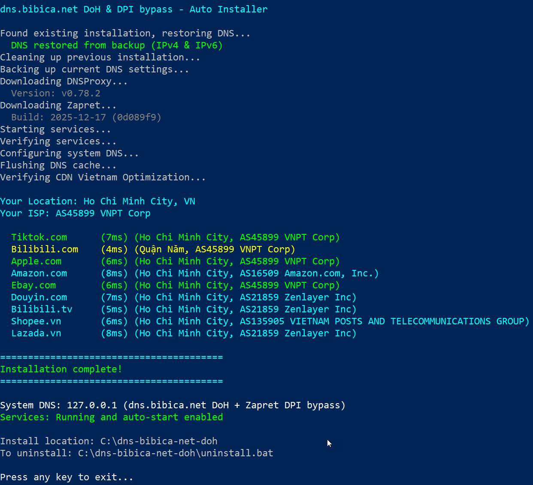Click 'Your ISP: AS45899 VNPT Corp' line

point(75,213)
